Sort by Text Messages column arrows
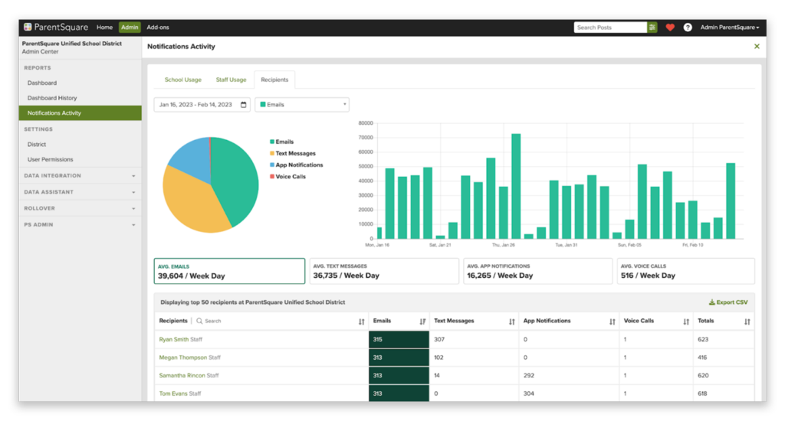The width and height of the screenshot is (785, 421). coord(511,321)
